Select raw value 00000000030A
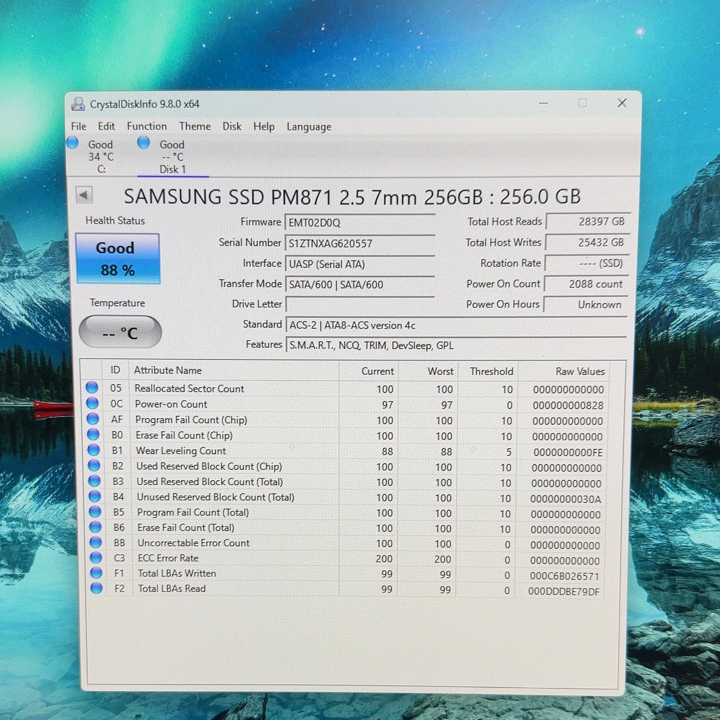The width and height of the screenshot is (720, 720). (565, 499)
